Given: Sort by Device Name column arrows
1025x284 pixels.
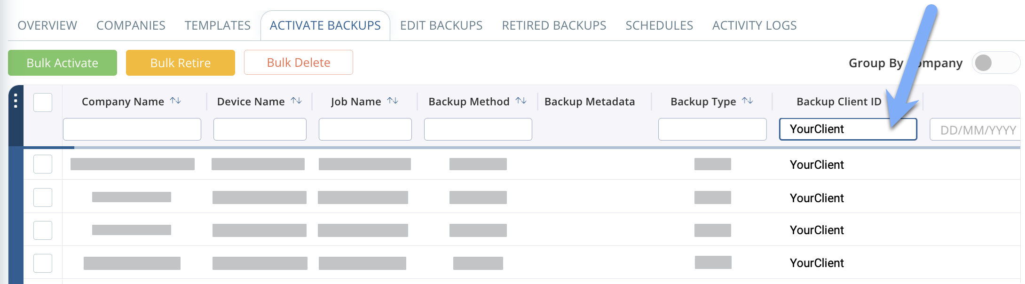Looking at the screenshot, I should tap(296, 101).
